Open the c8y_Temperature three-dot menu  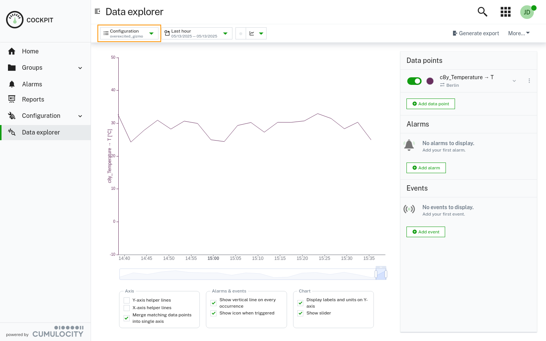click(x=529, y=81)
